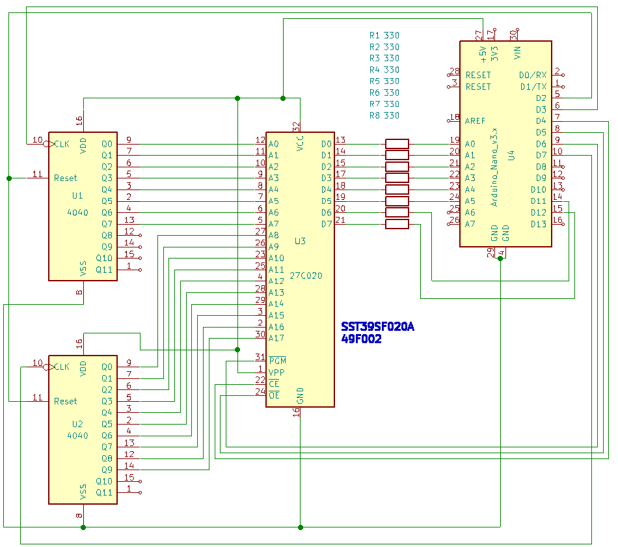Click the "Q11" output label on U2

104,492
